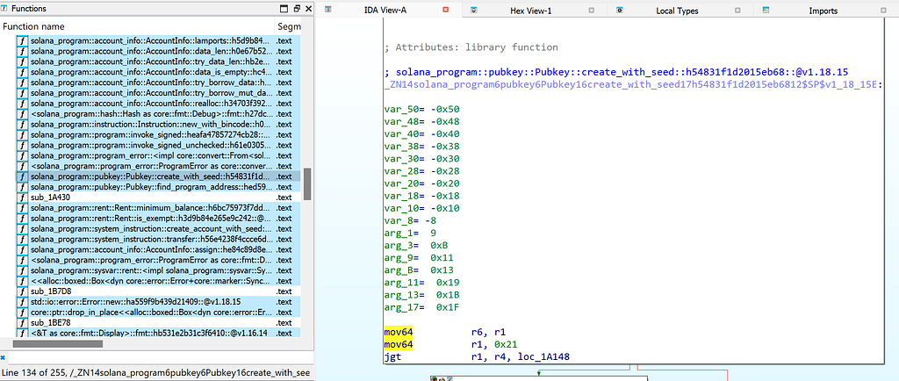
Task: Select core::ptr::drop_in_place function row
Action: pyautogui.click(x=158, y=313)
